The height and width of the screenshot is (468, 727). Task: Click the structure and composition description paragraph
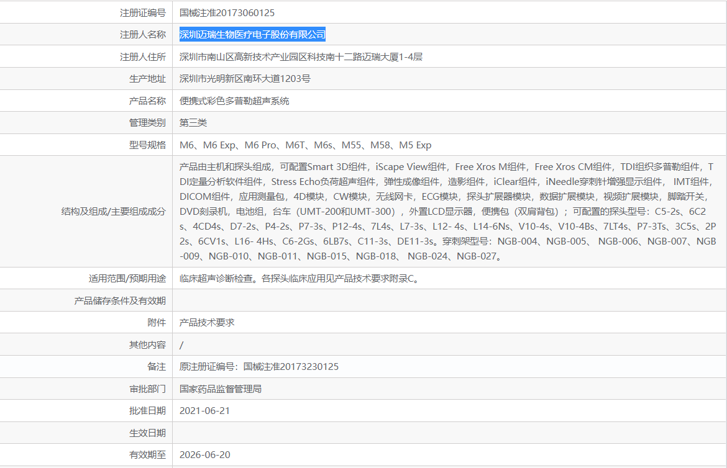click(447, 211)
